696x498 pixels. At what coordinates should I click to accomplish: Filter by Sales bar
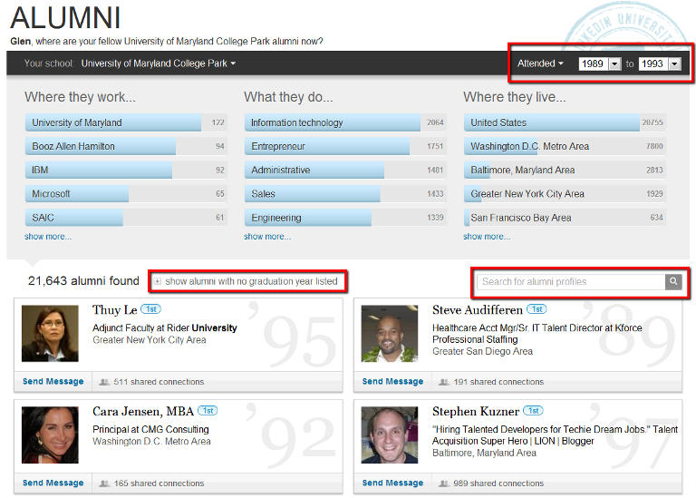[345, 194]
